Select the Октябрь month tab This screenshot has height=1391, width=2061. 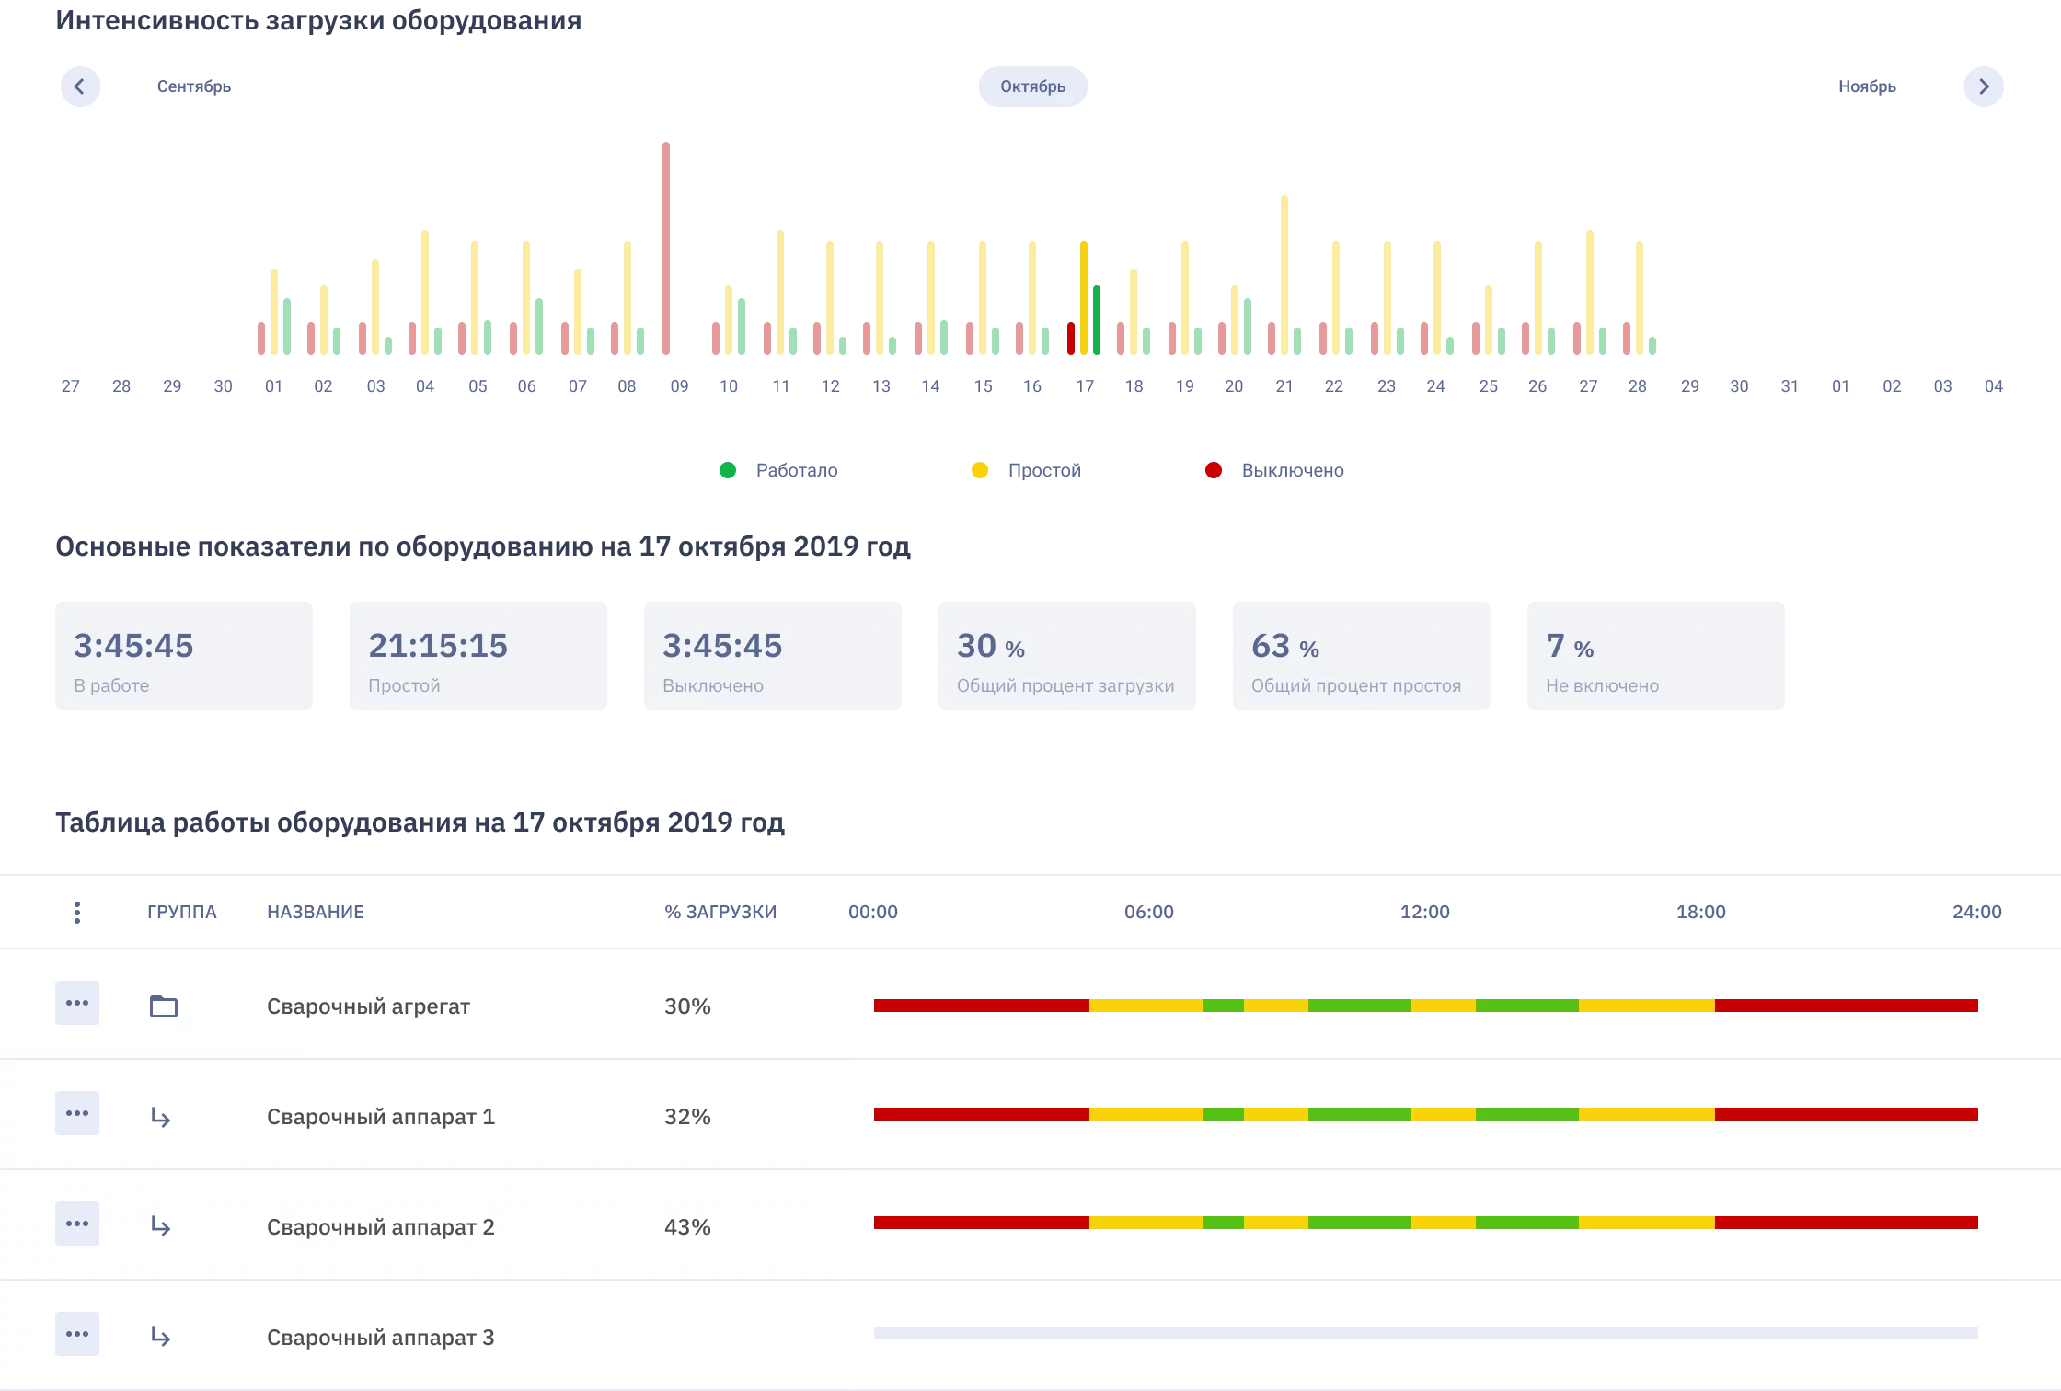[x=1032, y=86]
